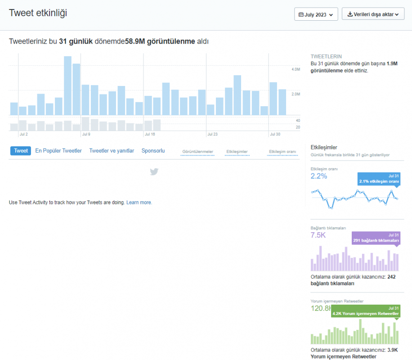The width and height of the screenshot is (412, 360).
Task: Click the '7.5K' link clicks value
Action: click(318, 235)
